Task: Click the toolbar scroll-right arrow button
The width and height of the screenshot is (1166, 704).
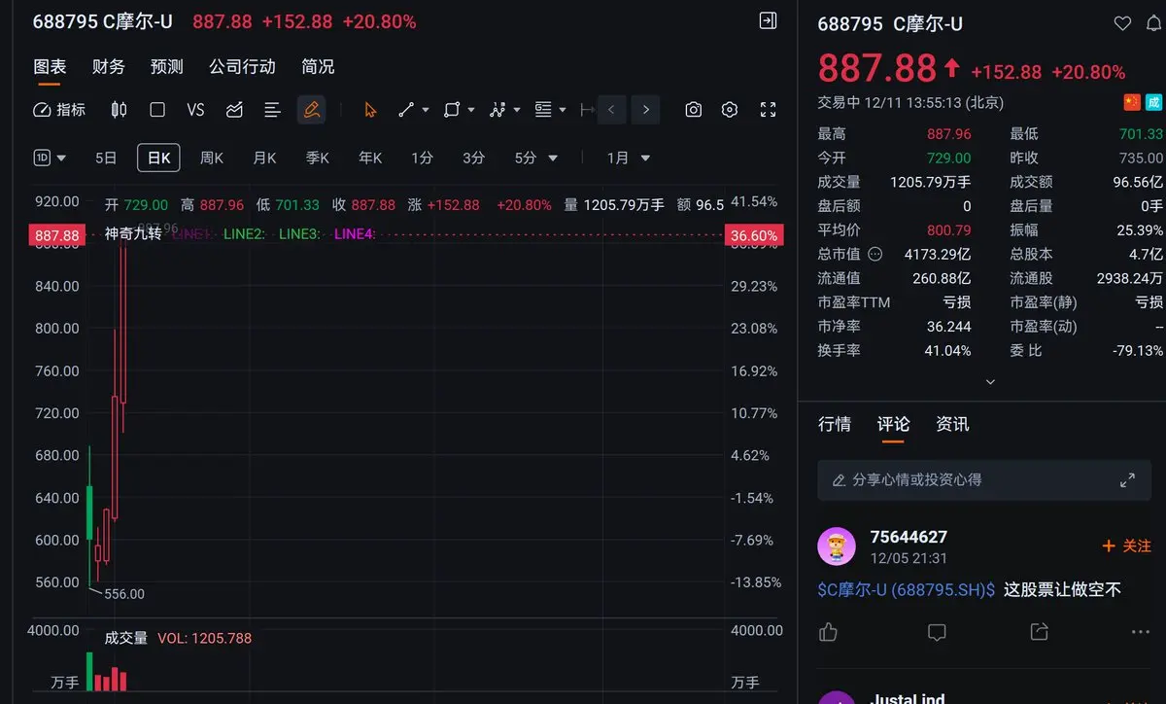Action: coord(645,110)
